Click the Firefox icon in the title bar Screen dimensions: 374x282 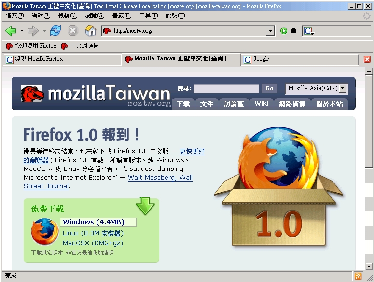pyautogui.click(x=7, y=6)
